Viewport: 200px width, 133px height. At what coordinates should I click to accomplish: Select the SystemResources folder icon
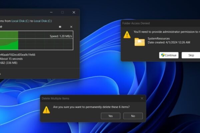click(x=139, y=42)
